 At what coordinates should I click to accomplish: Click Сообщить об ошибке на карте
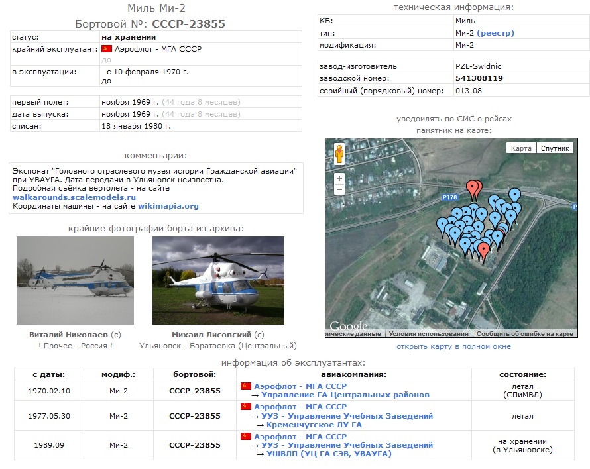click(524, 334)
